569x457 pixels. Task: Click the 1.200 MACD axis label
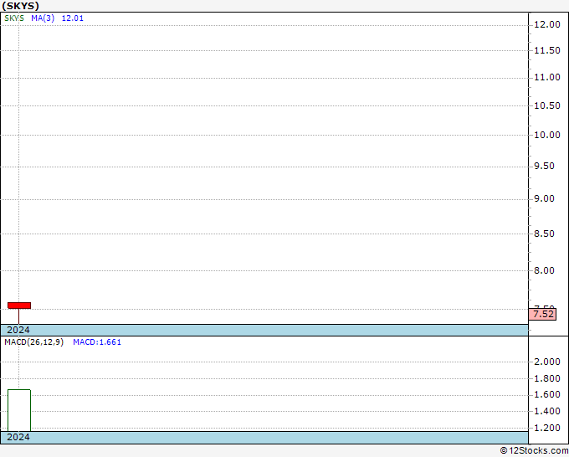pyautogui.click(x=547, y=428)
